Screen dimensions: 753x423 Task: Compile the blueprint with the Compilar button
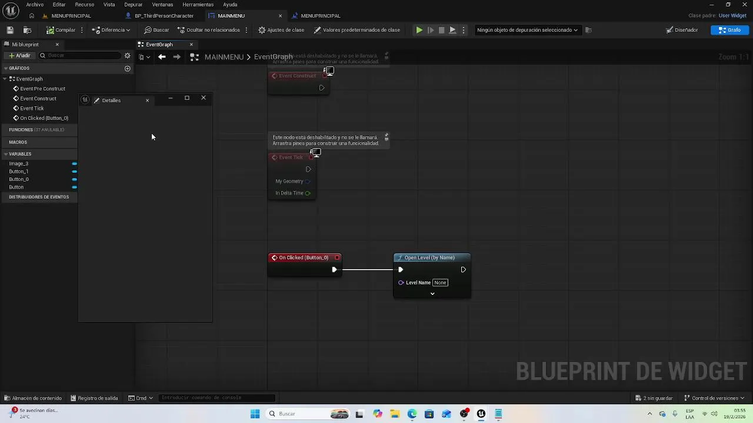pyautogui.click(x=61, y=30)
